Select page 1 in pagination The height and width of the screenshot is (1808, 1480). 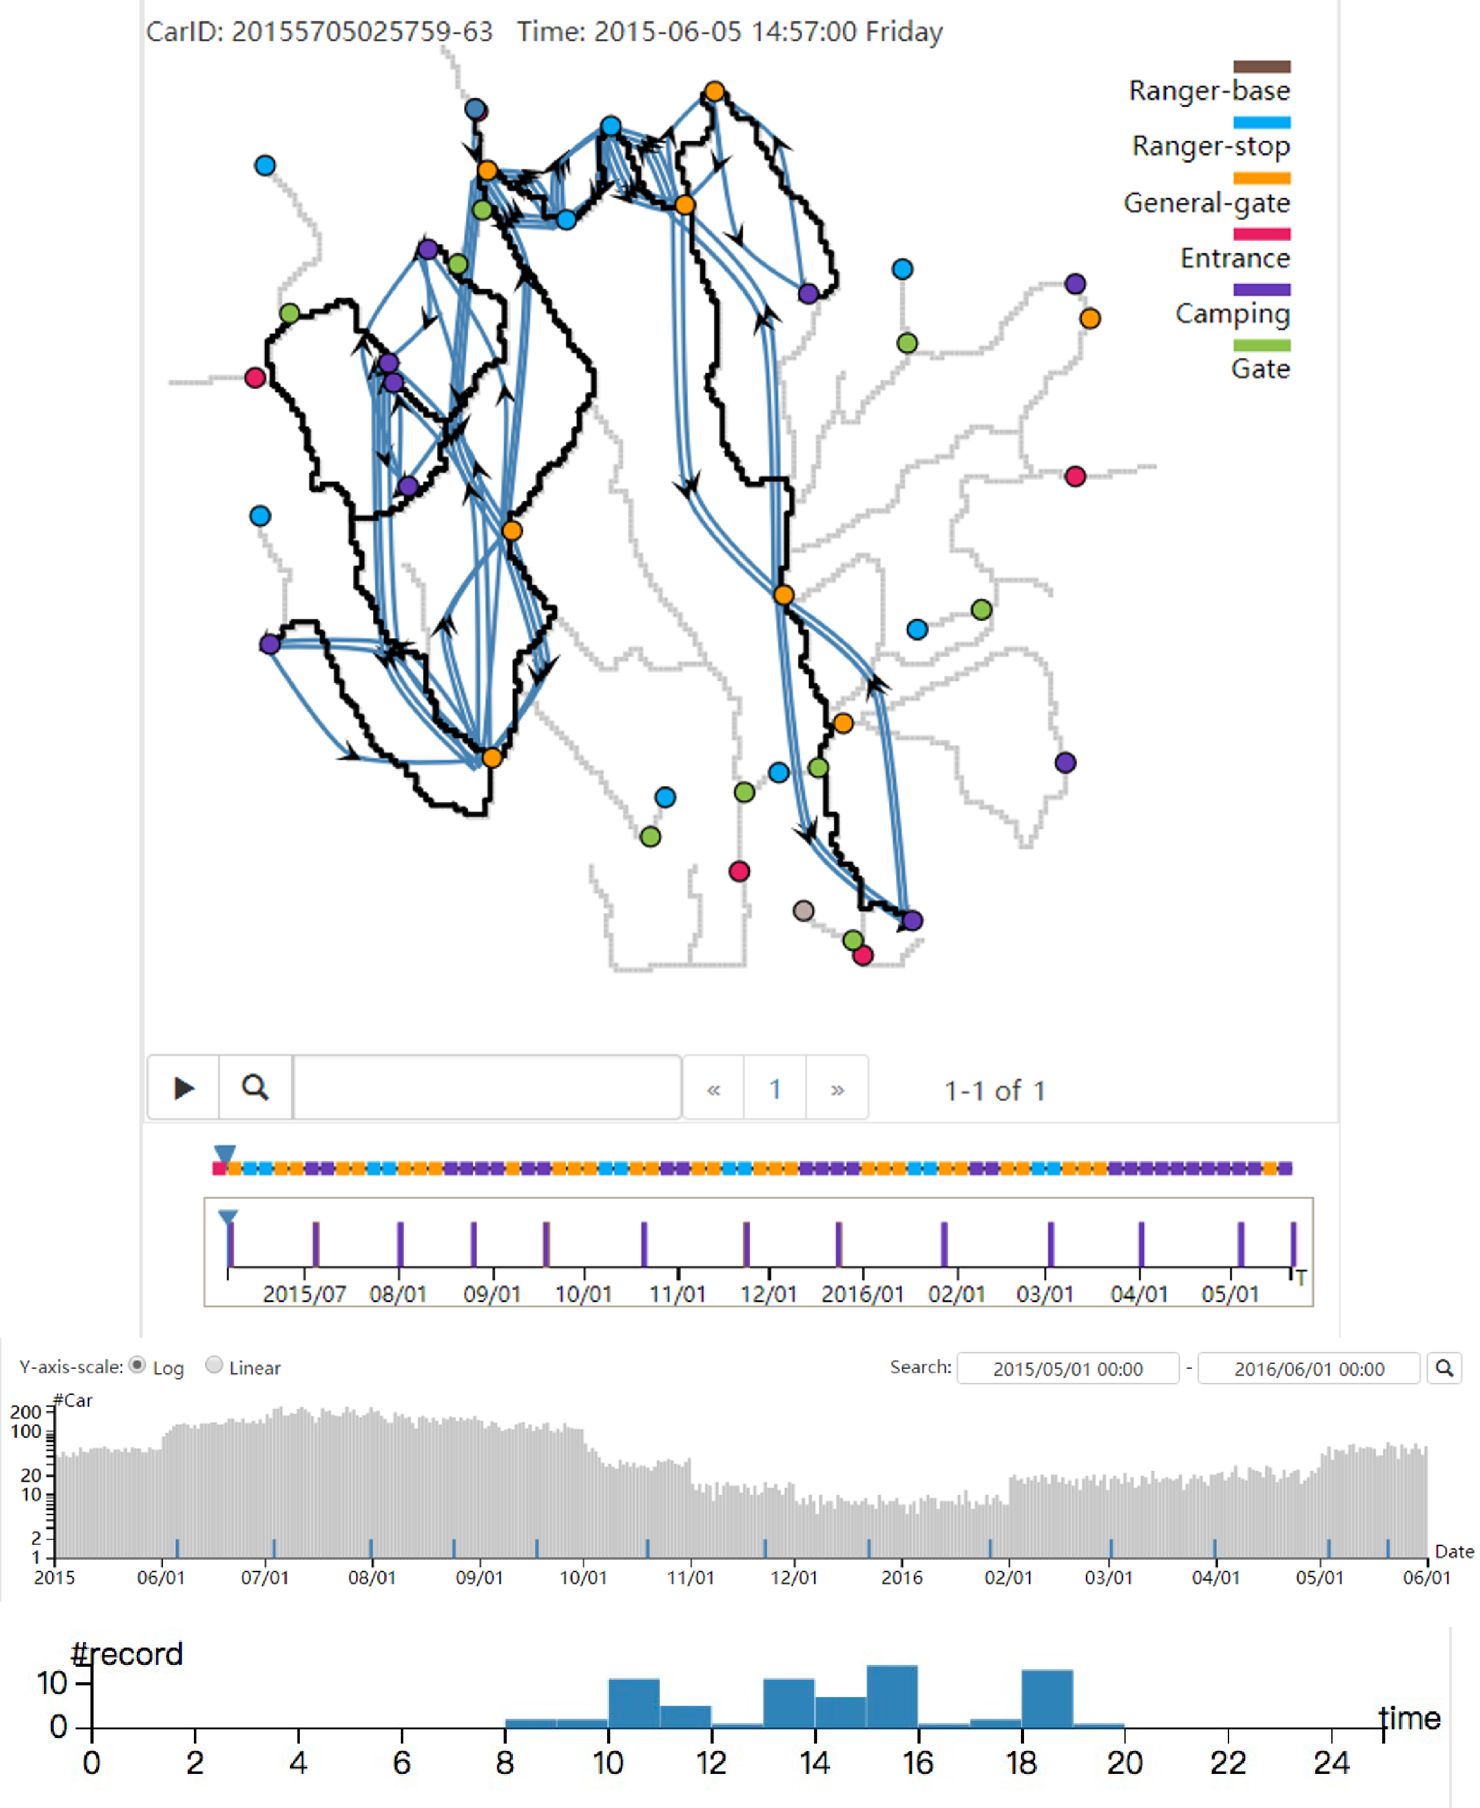coord(775,1088)
